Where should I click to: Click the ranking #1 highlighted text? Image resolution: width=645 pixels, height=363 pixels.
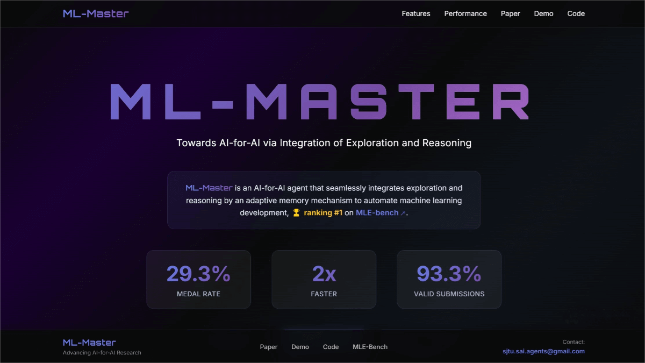point(322,212)
